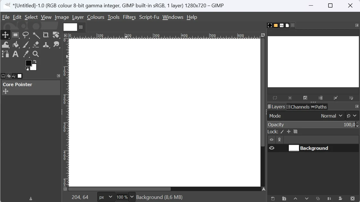Open the Colours menu

pos(96,17)
